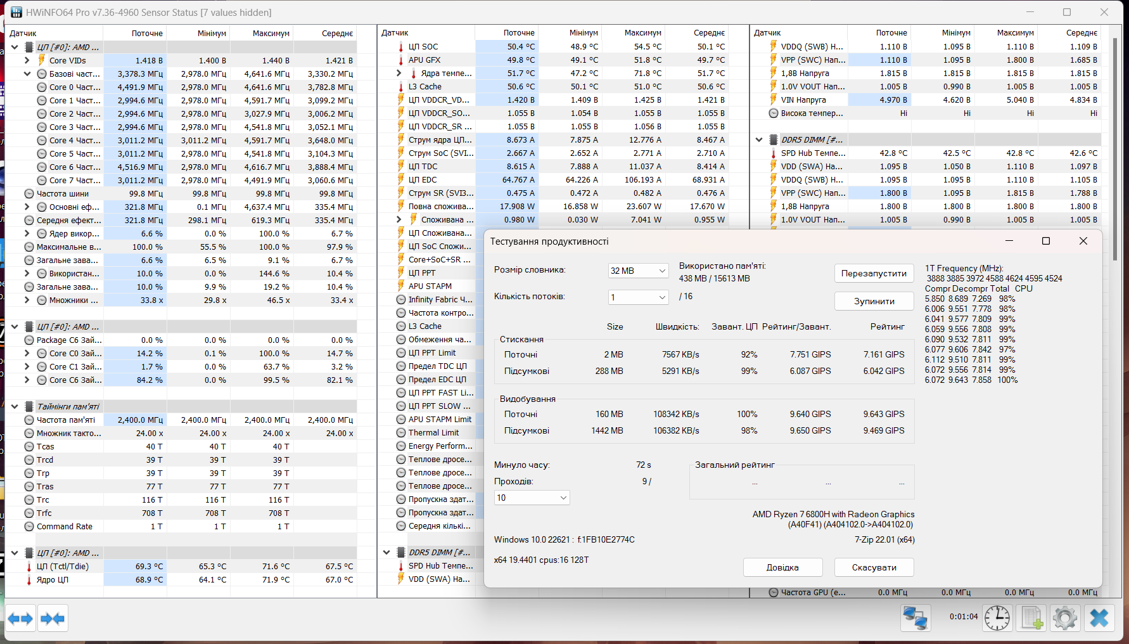This screenshot has height=644, width=1129.
Task: Select the Trfc timing row
Action: click(181, 513)
